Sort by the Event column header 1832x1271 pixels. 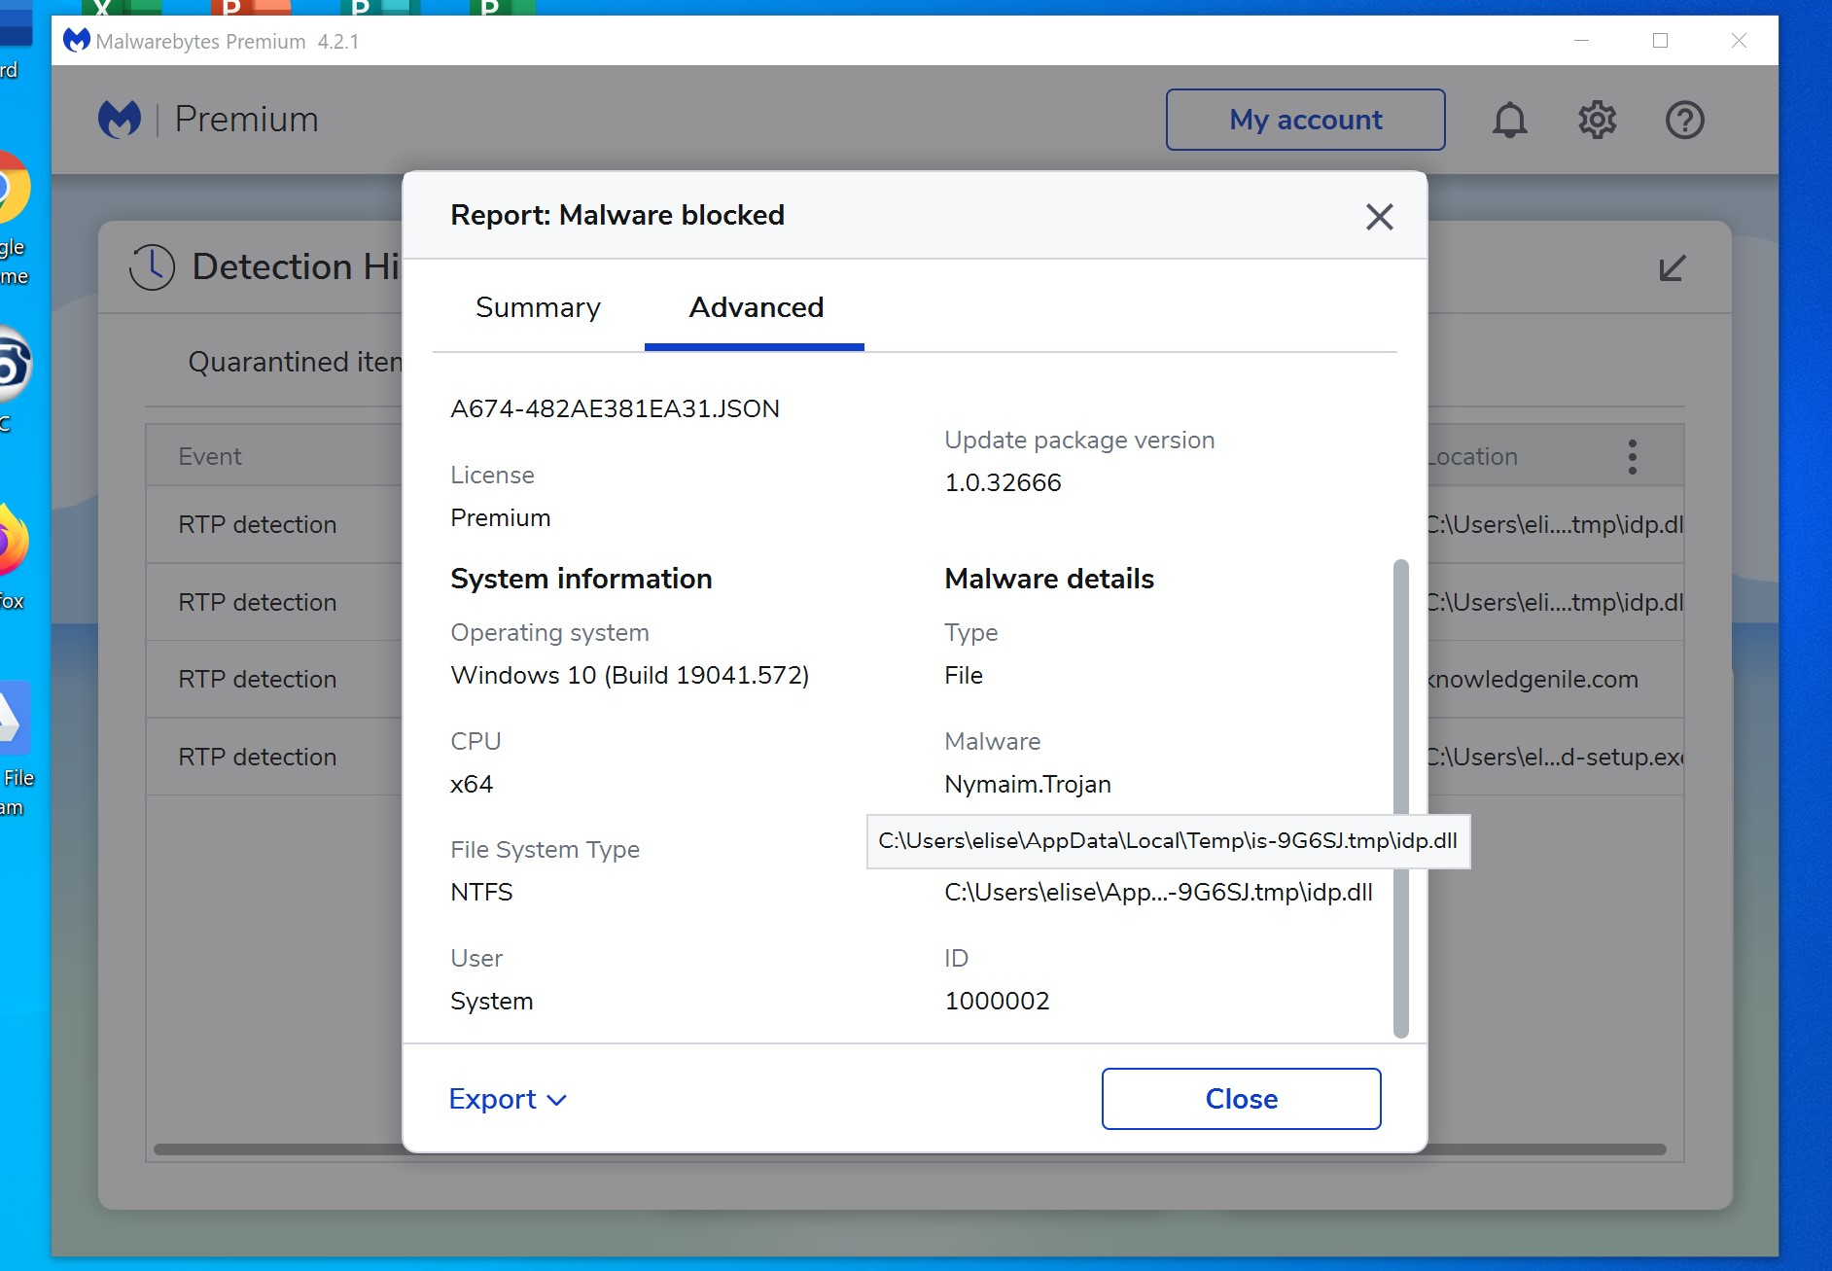209,456
